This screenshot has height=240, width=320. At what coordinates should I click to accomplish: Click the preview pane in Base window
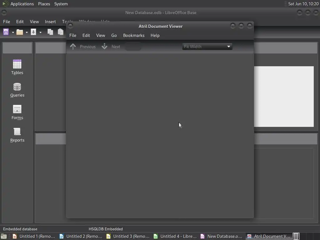coord(284,97)
